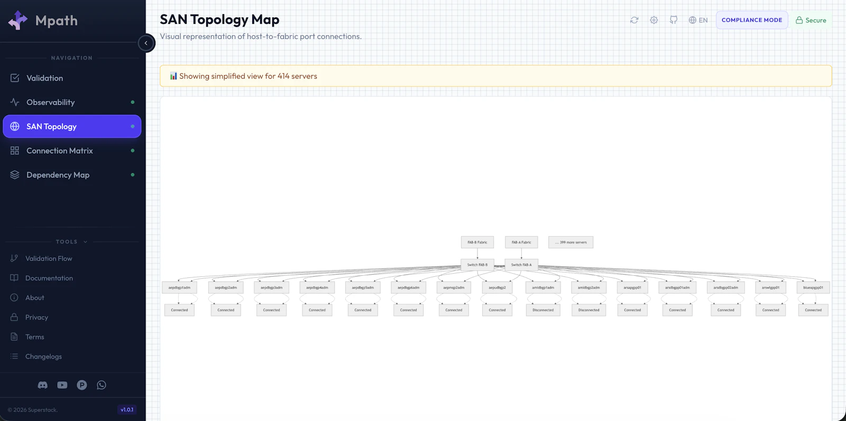
Task: Open the YouTube icon link
Action: pos(62,385)
